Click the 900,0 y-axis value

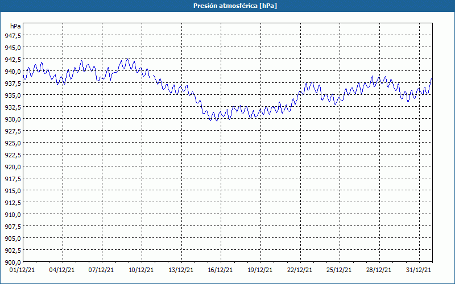13,262
